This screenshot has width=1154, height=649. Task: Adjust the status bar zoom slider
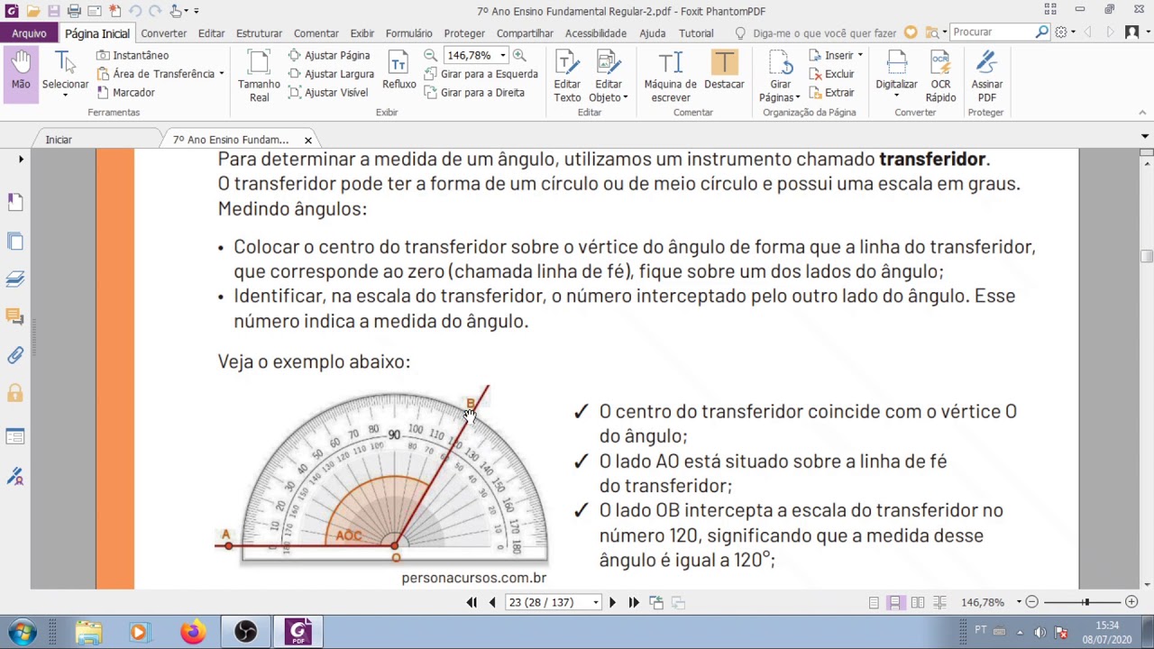(1085, 602)
